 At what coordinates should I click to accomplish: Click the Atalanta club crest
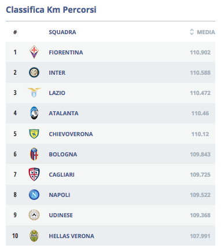(x=34, y=113)
